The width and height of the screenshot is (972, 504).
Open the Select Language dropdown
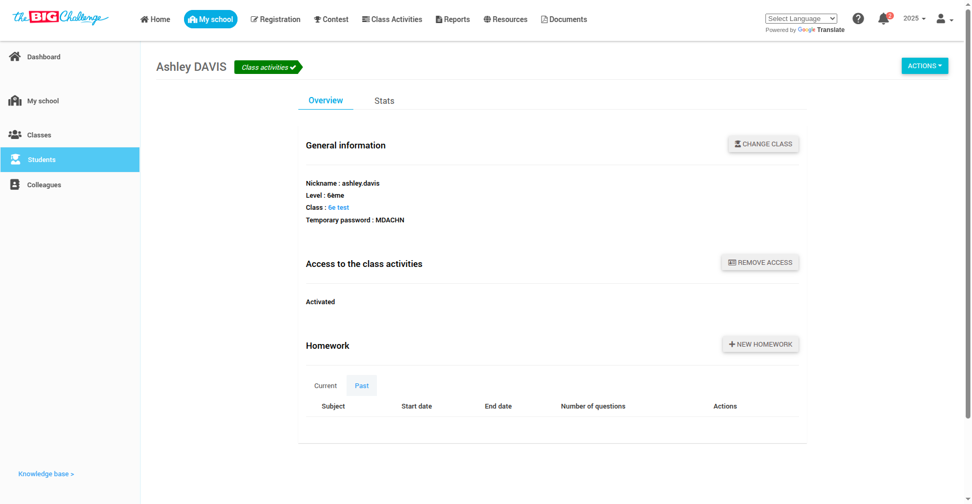click(801, 19)
